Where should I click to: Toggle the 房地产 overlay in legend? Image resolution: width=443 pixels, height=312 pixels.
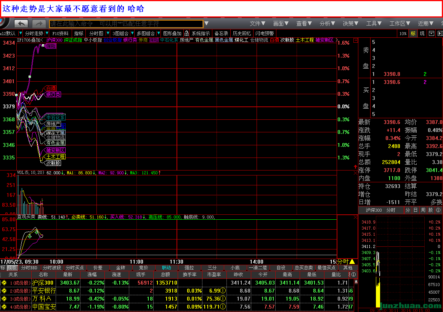(x=186, y=40)
